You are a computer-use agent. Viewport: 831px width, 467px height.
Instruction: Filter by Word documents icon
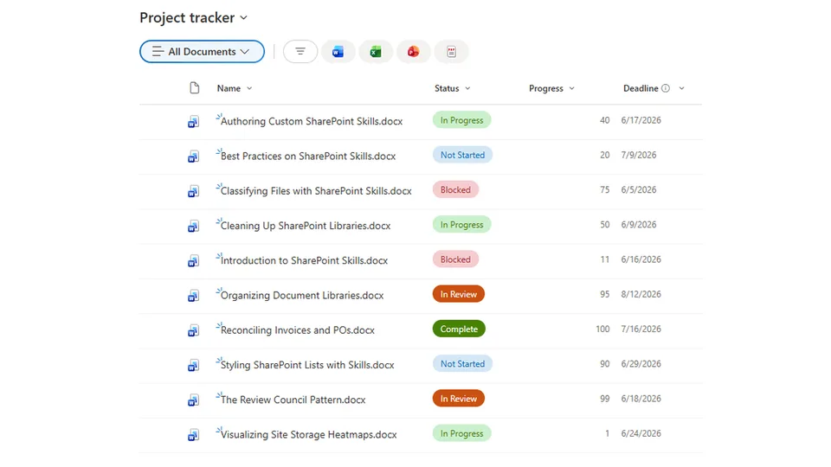(x=338, y=51)
